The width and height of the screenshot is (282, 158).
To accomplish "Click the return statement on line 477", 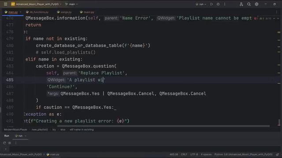I will pos(33,25).
